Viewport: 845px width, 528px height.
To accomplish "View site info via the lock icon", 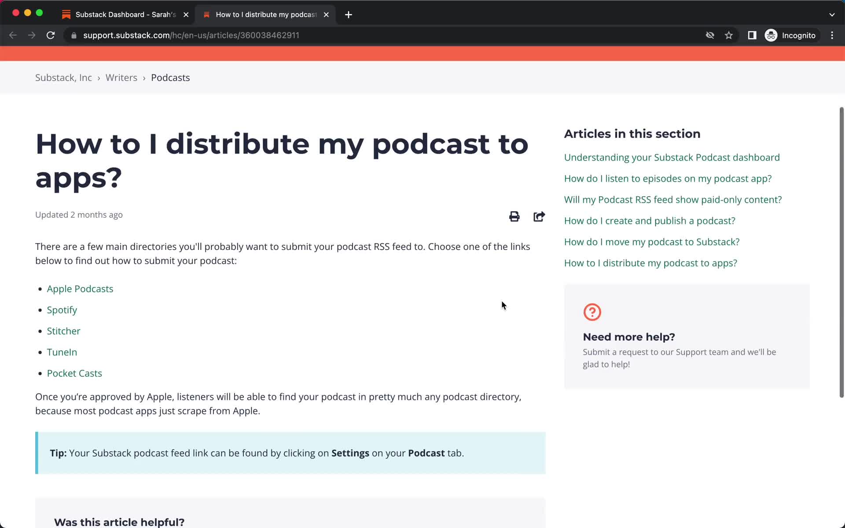I will coord(74,35).
